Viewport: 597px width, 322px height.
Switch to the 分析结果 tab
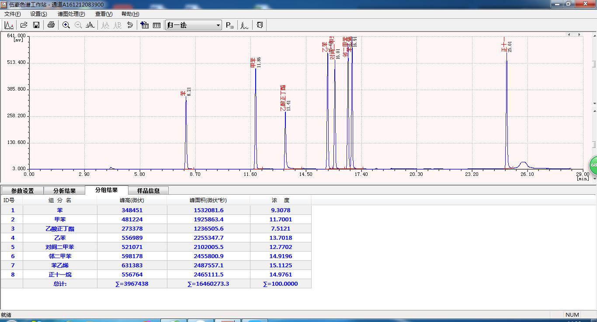pos(64,191)
